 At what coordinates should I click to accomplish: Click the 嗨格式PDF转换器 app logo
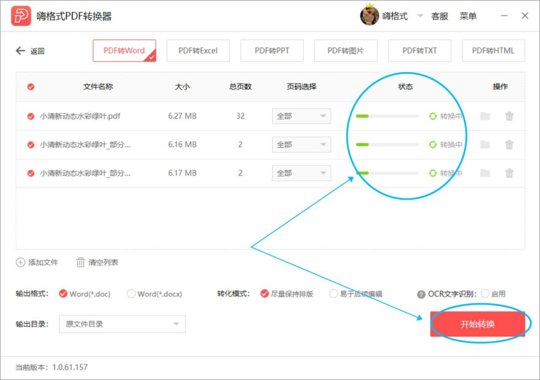21,16
